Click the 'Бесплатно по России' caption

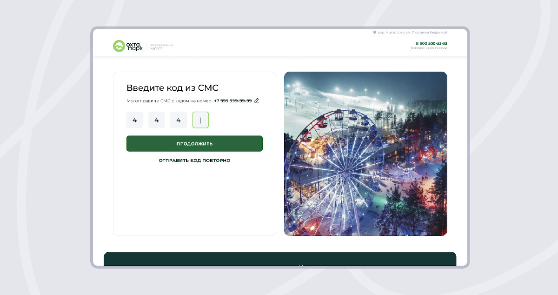(x=429, y=48)
